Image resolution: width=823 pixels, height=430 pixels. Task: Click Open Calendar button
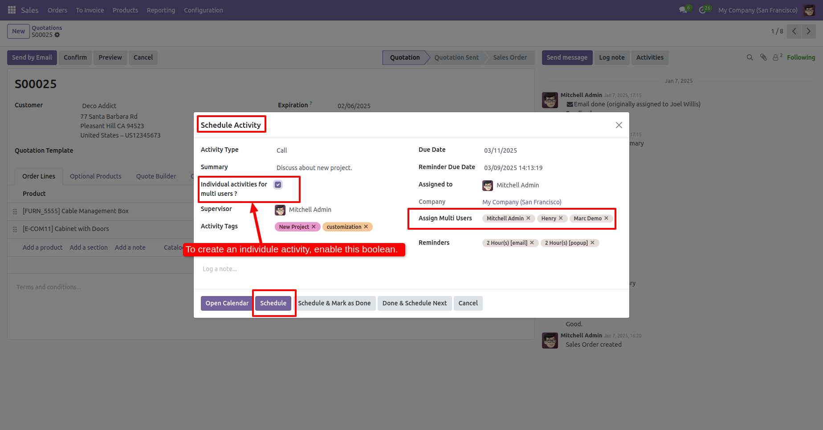(227, 303)
